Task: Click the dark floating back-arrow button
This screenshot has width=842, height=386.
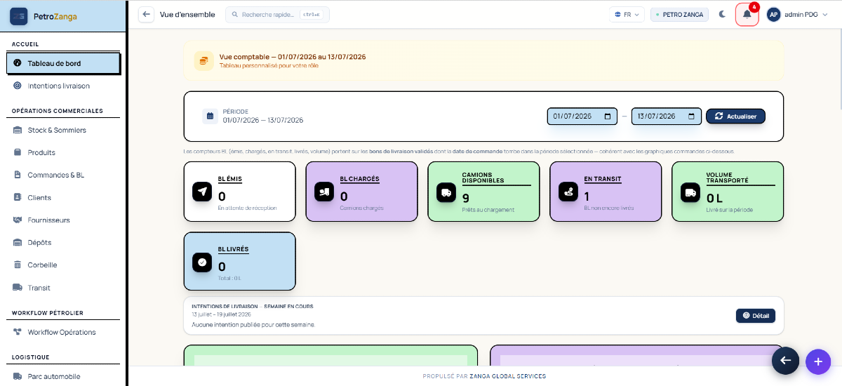Action: (785, 360)
